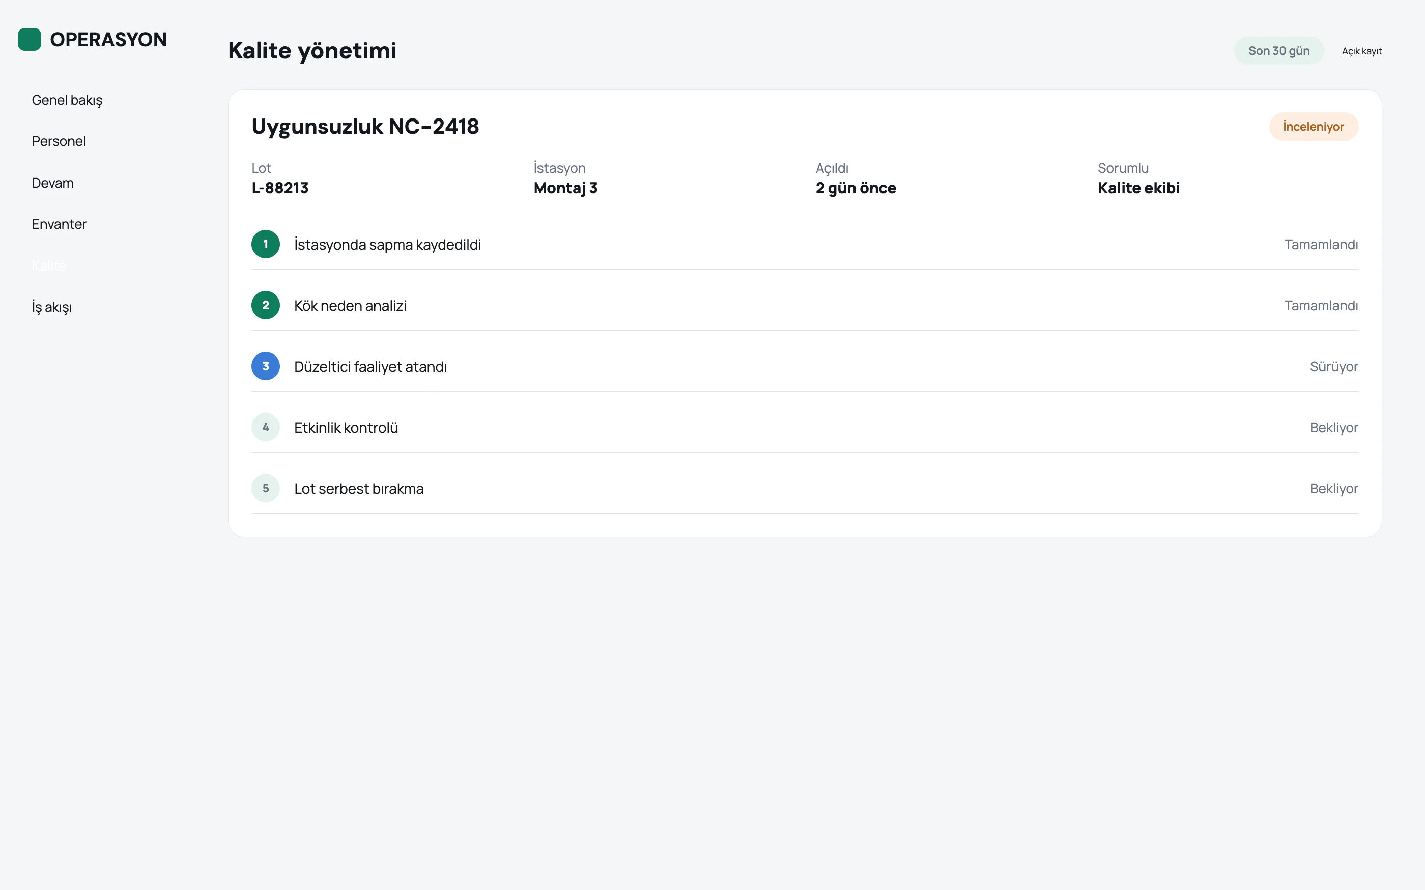Click lot number L-88213
The width and height of the screenshot is (1425, 890).
(x=280, y=188)
